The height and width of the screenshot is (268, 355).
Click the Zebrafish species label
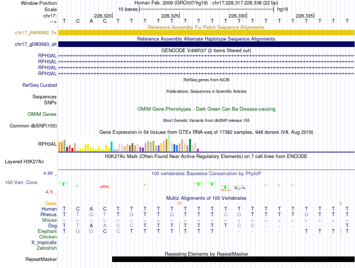(47, 248)
